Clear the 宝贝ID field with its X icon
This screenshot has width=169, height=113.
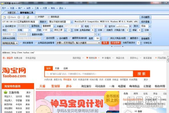tap(130, 26)
